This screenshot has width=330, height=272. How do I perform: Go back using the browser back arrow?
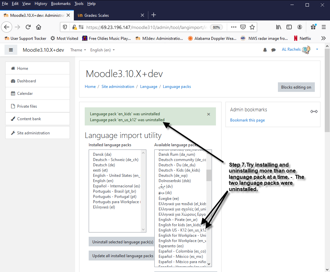coord(7,27)
